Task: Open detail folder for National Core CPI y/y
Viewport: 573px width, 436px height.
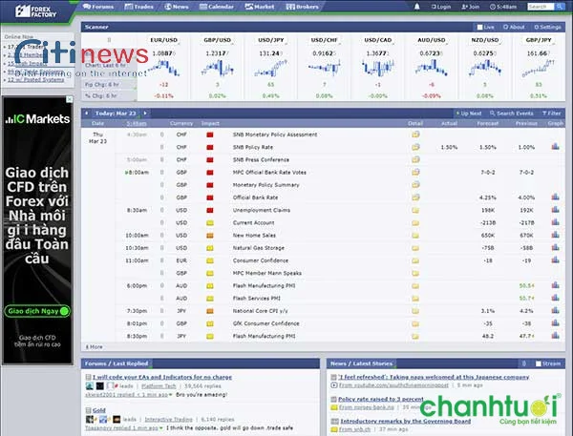Action: point(415,311)
